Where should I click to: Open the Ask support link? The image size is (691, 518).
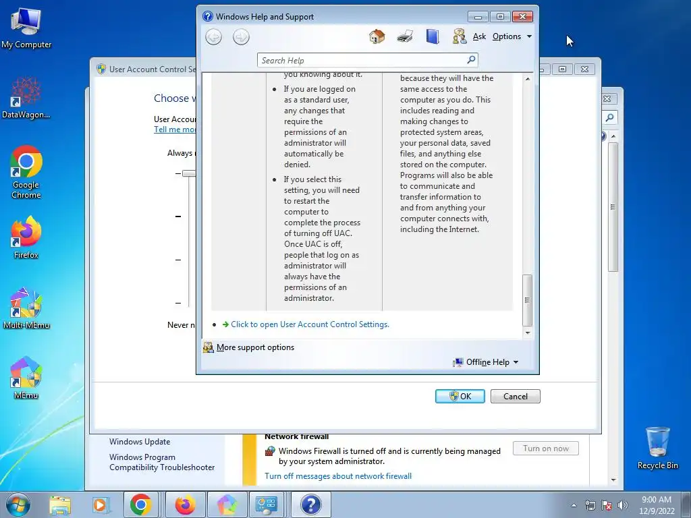(479, 36)
